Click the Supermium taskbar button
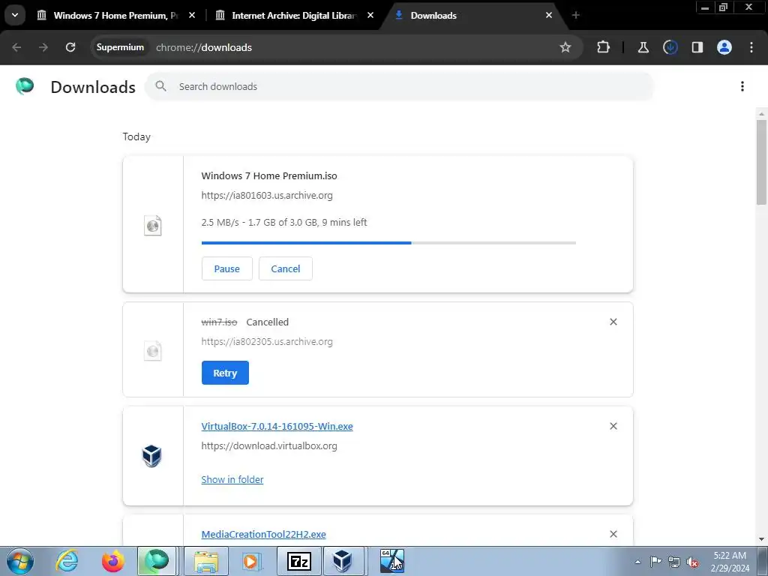768x576 pixels. tap(157, 561)
